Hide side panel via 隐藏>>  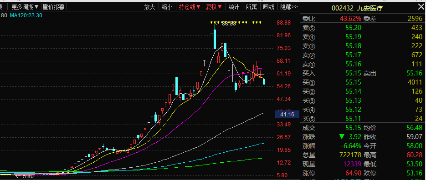pyautogui.click(x=289, y=7)
